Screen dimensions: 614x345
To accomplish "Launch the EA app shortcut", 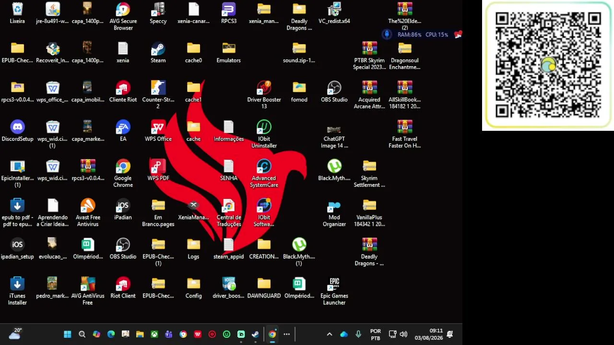I will (x=123, y=131).
